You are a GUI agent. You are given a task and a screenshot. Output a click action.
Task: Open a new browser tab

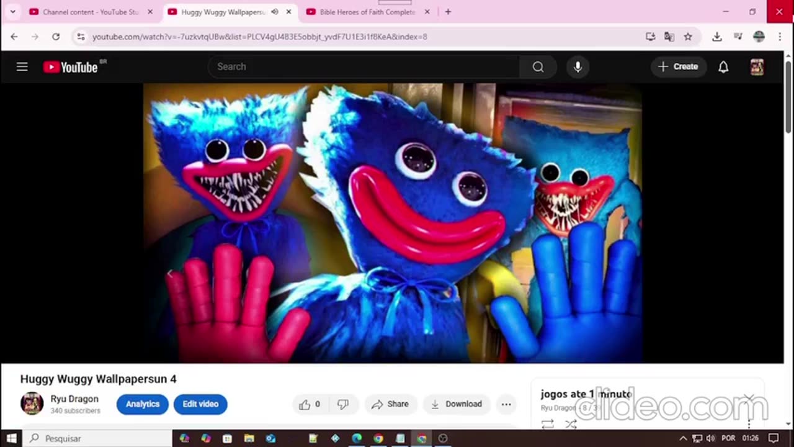(x=448, y=12)
